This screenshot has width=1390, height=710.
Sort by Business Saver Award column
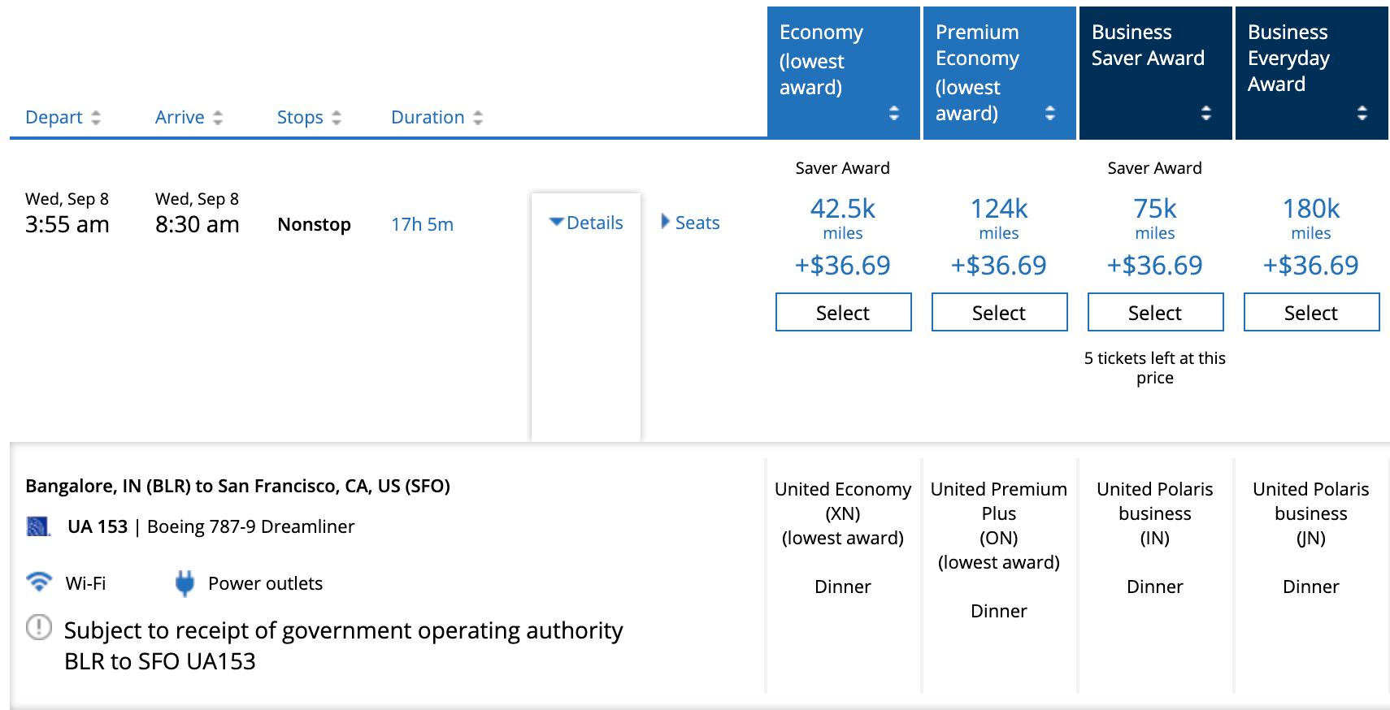1205,113
